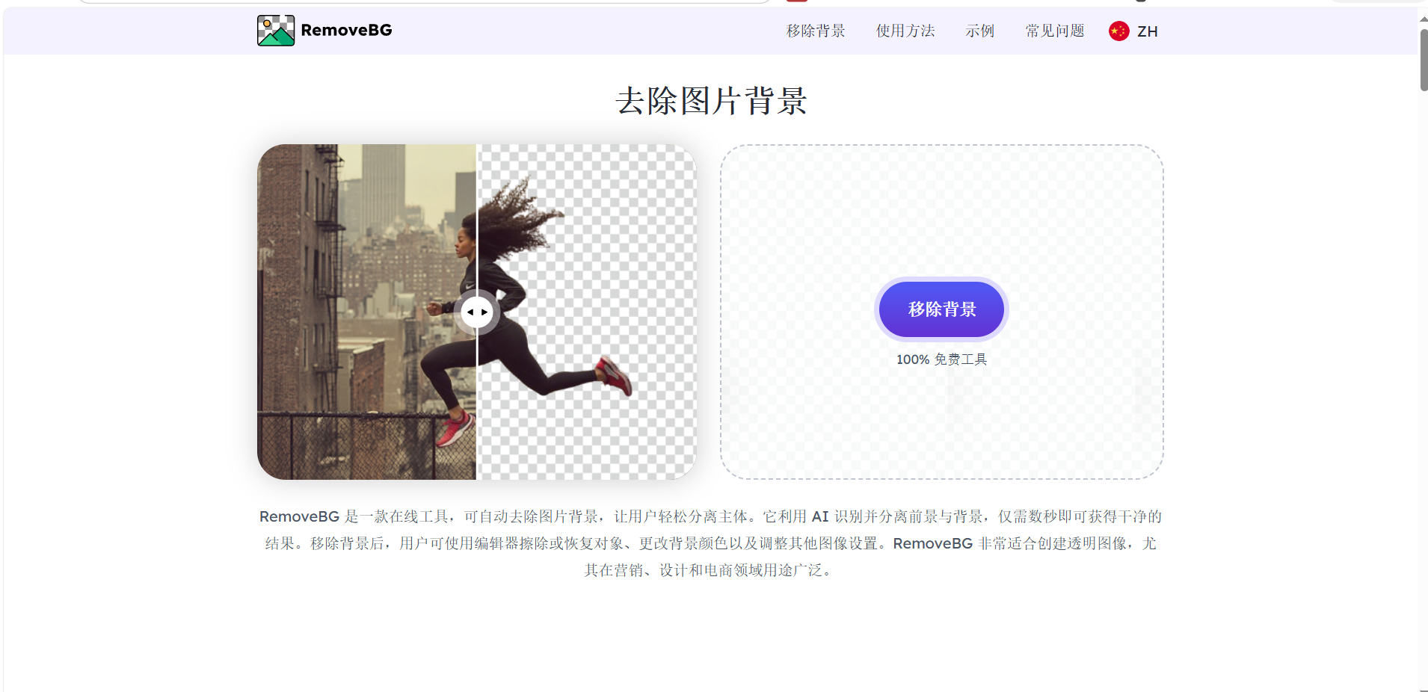Expand the ZH language selector

[x=1147, y=31]
